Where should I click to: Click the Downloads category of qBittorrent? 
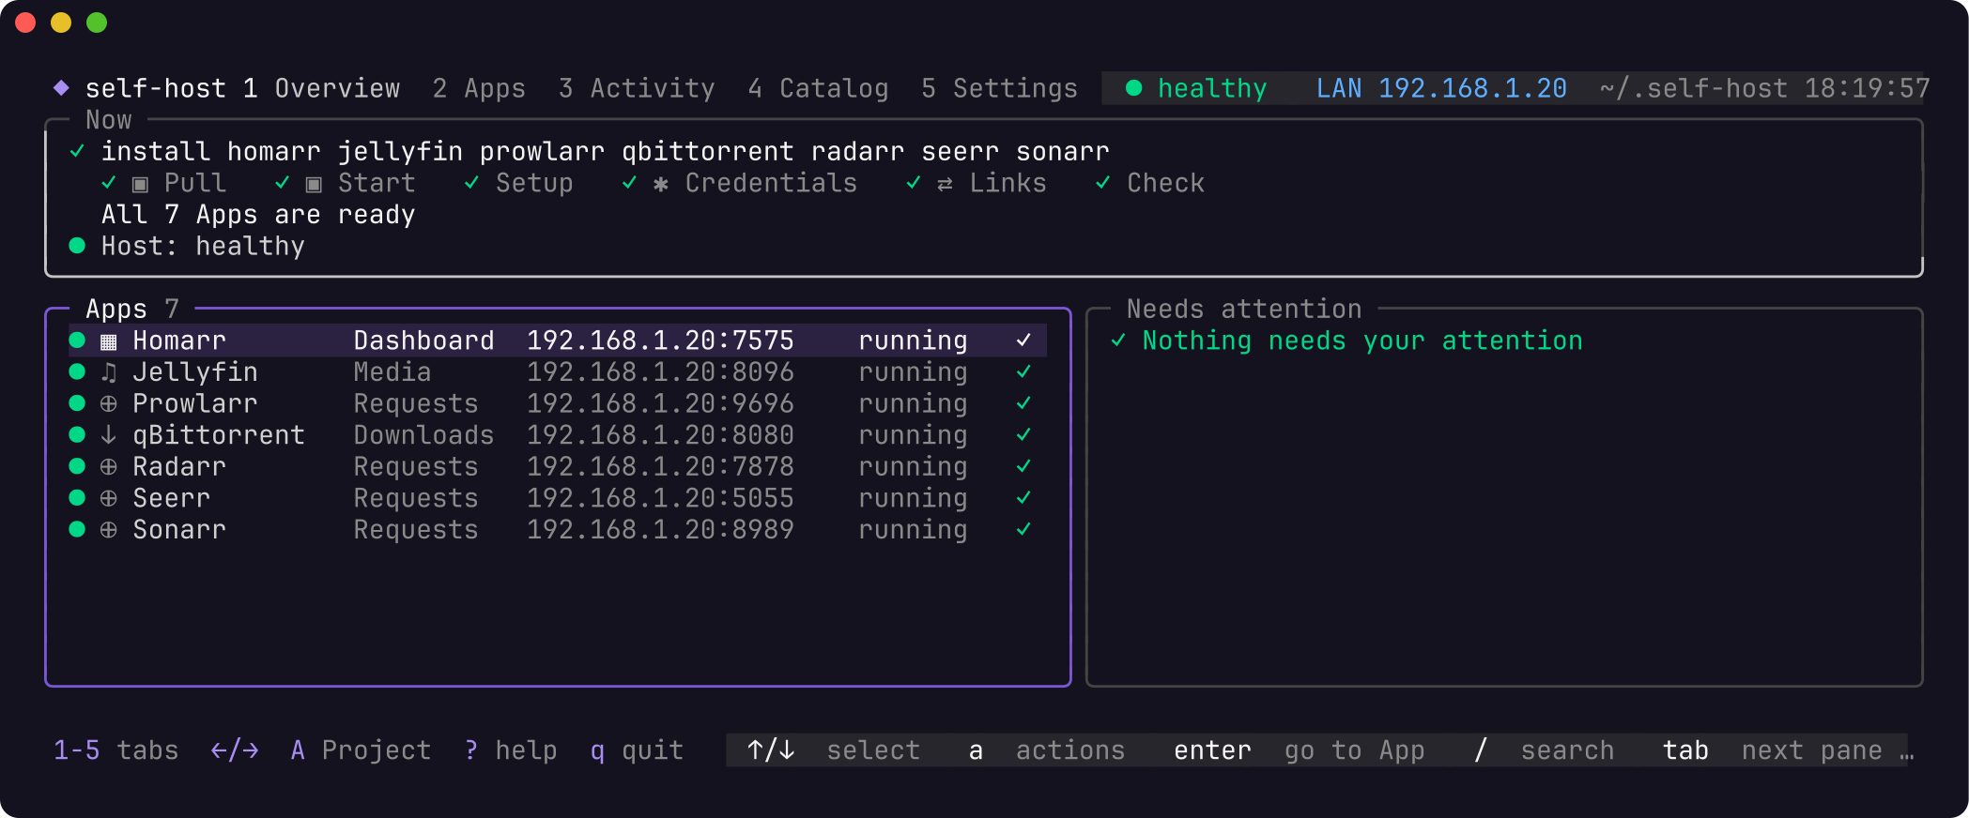coord(423,435)
